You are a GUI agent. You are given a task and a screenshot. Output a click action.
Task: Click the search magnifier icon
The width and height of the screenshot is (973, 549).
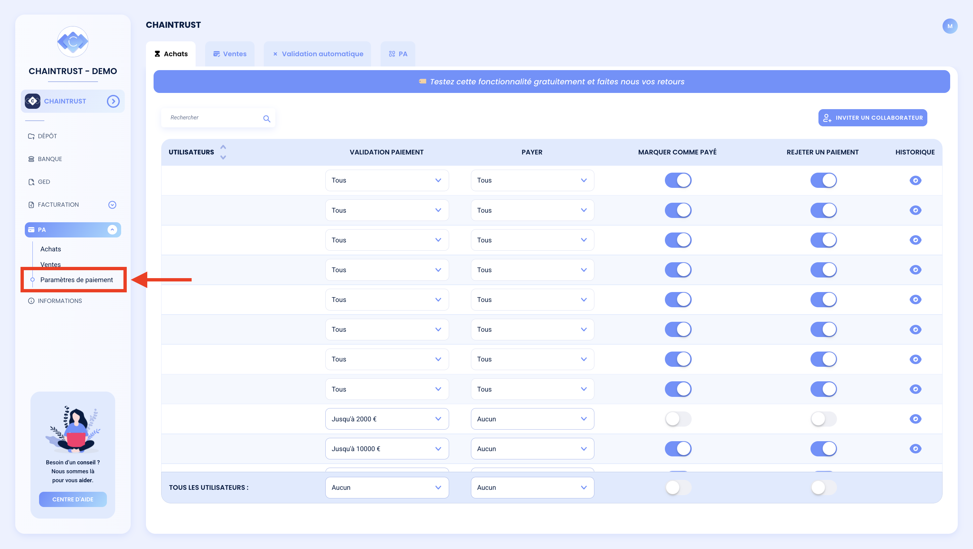click(x=267, y=118)
